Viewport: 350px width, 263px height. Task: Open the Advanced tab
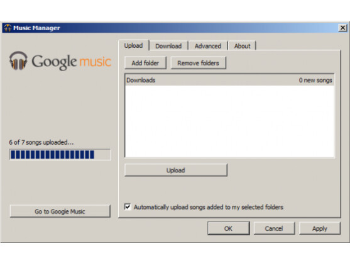208,46
